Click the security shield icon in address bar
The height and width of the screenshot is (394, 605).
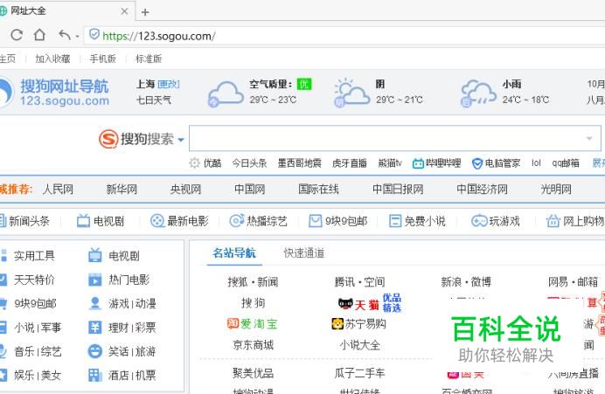click(x=94, y=35)
